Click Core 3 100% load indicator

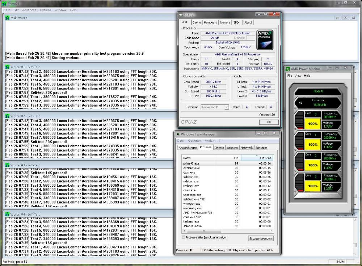tap(313, 186)
